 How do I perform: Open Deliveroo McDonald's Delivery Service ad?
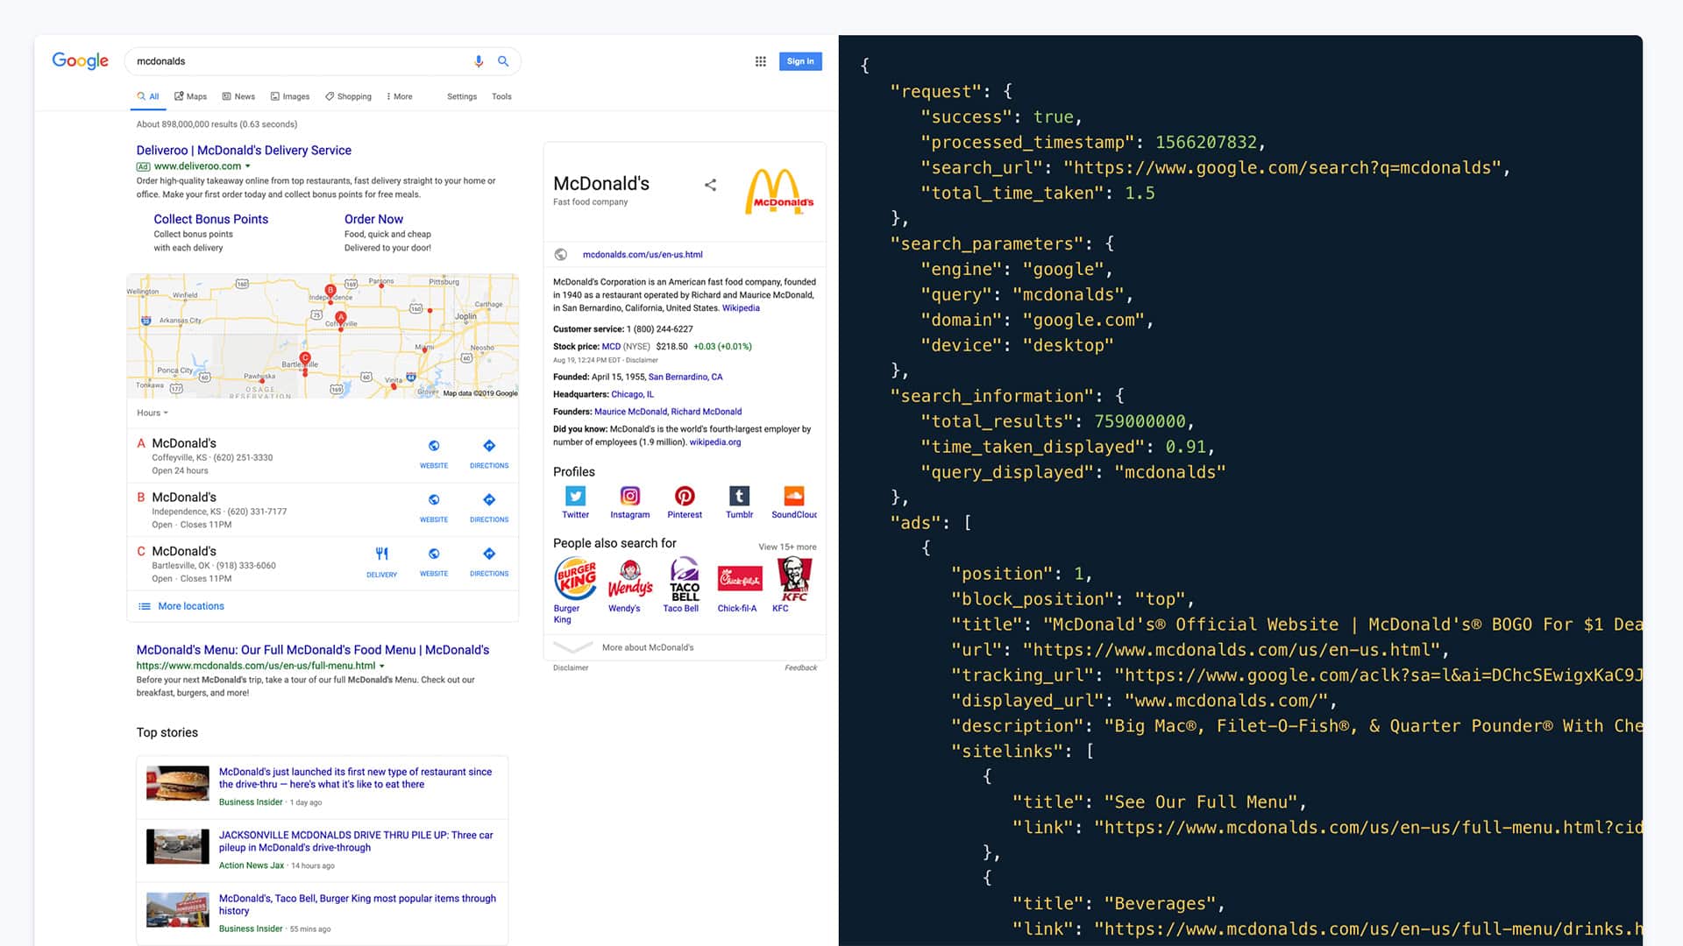click(x=244, y=151)
